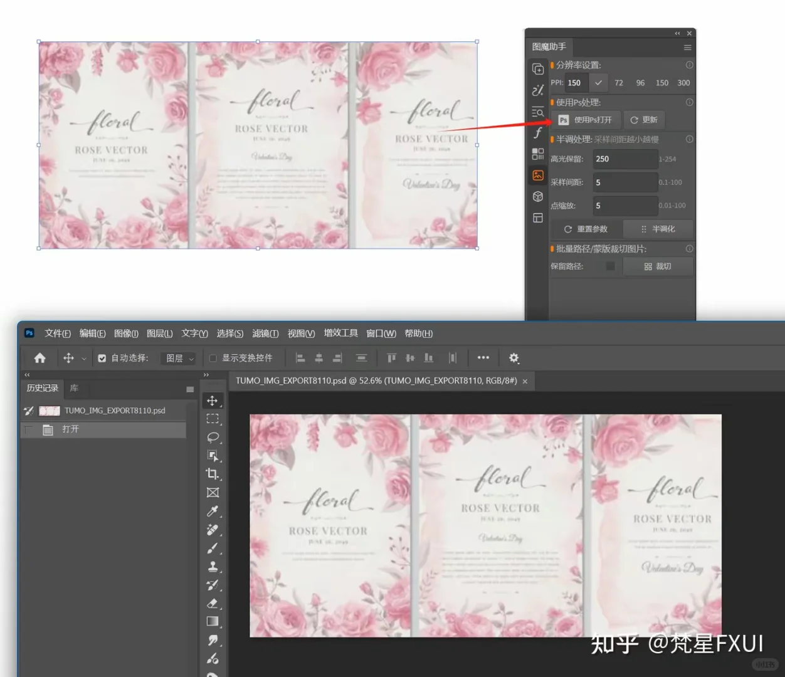Toggle the 自动选择 checkbox

click(x=102, y=359)
